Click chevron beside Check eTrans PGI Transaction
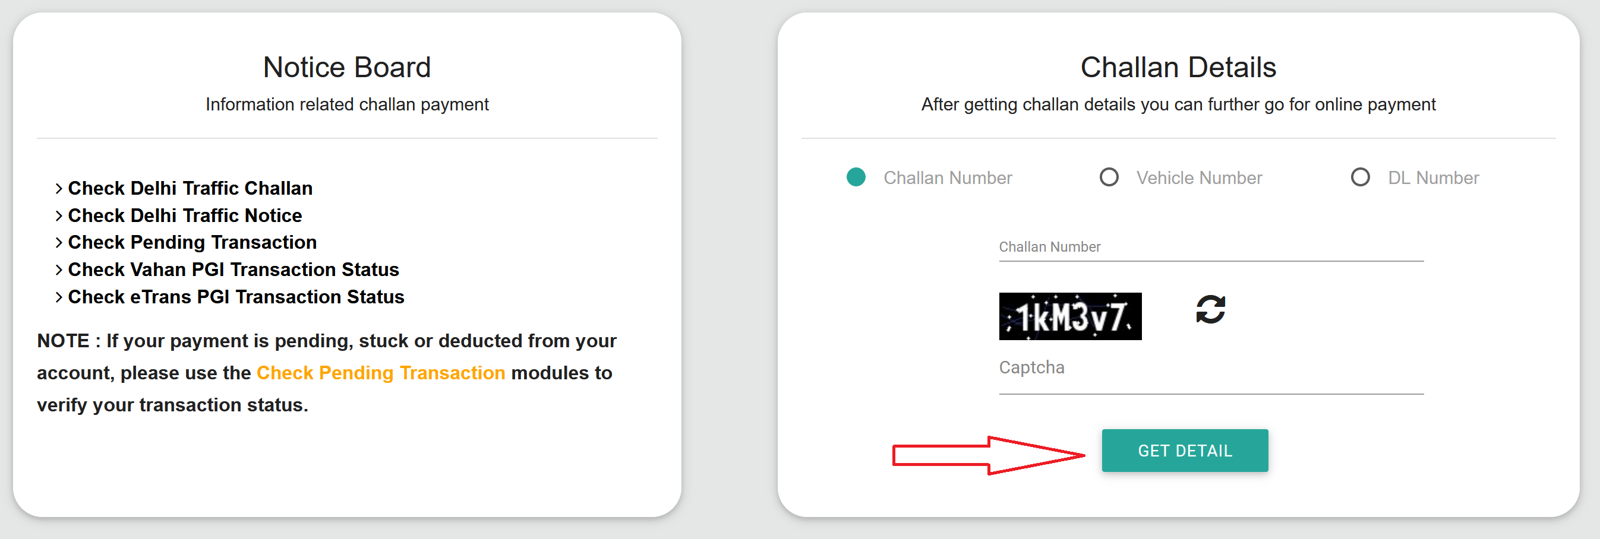1600x539 pixels. 58,297
